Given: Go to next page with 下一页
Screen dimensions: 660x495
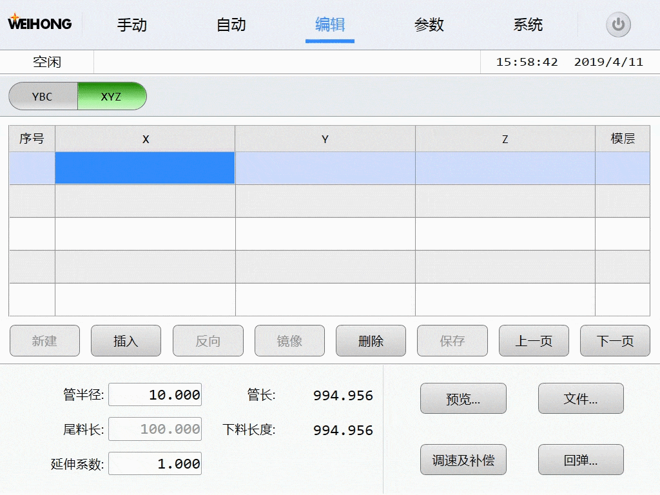Looking at the screenshot, I should click(615, 340).
